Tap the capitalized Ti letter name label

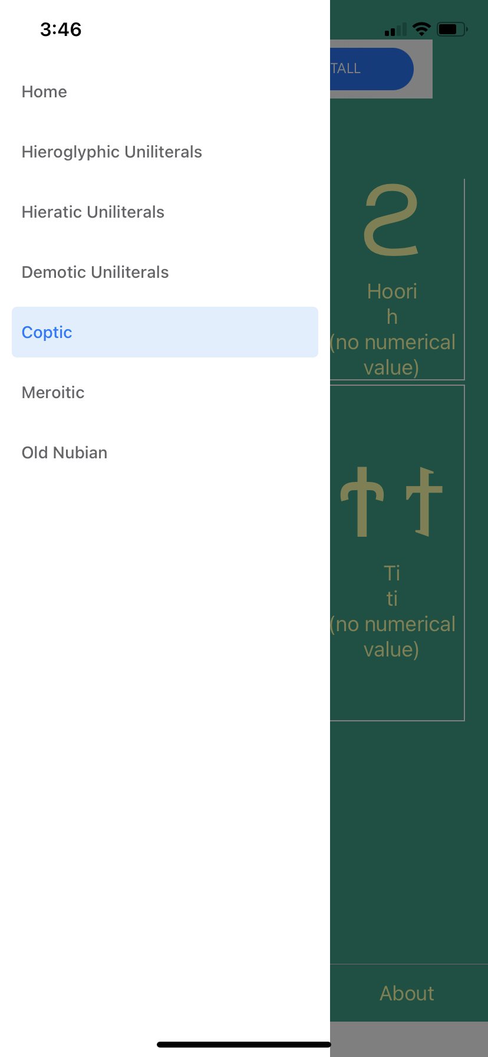click(x=392, y=573)
